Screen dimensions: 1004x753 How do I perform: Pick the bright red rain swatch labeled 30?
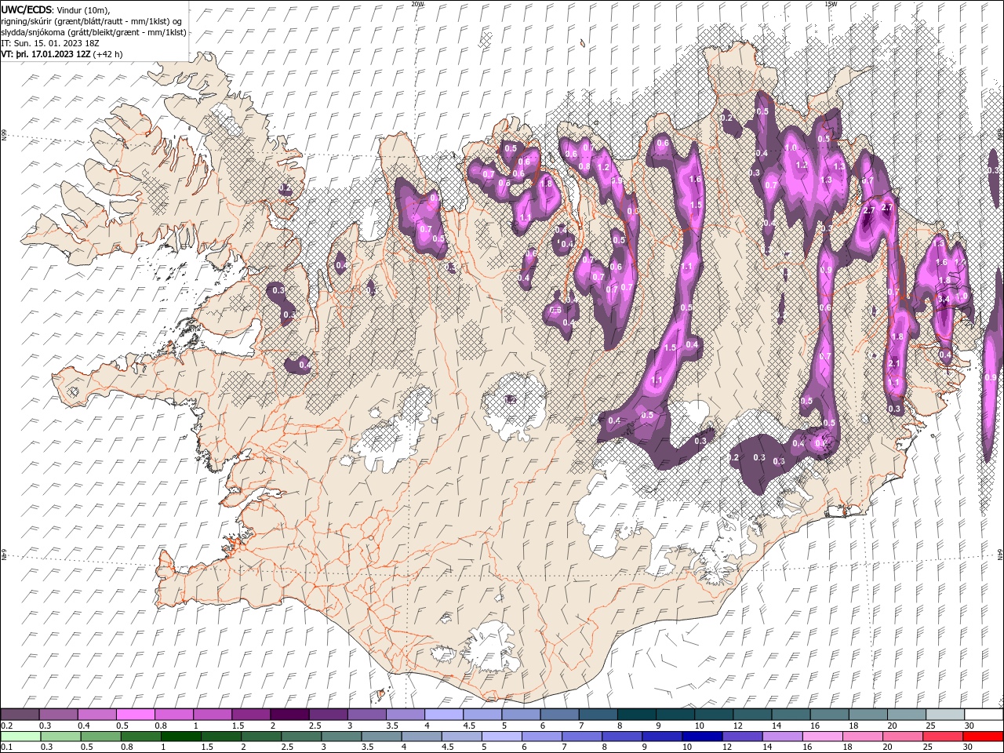coord(983,736)
